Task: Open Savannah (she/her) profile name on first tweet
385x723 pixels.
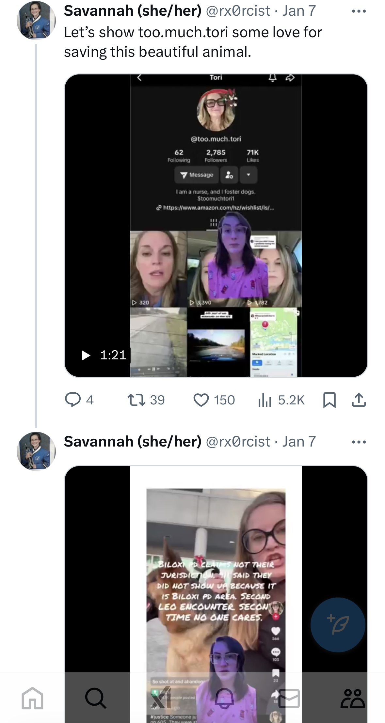Action: (133, 11)
